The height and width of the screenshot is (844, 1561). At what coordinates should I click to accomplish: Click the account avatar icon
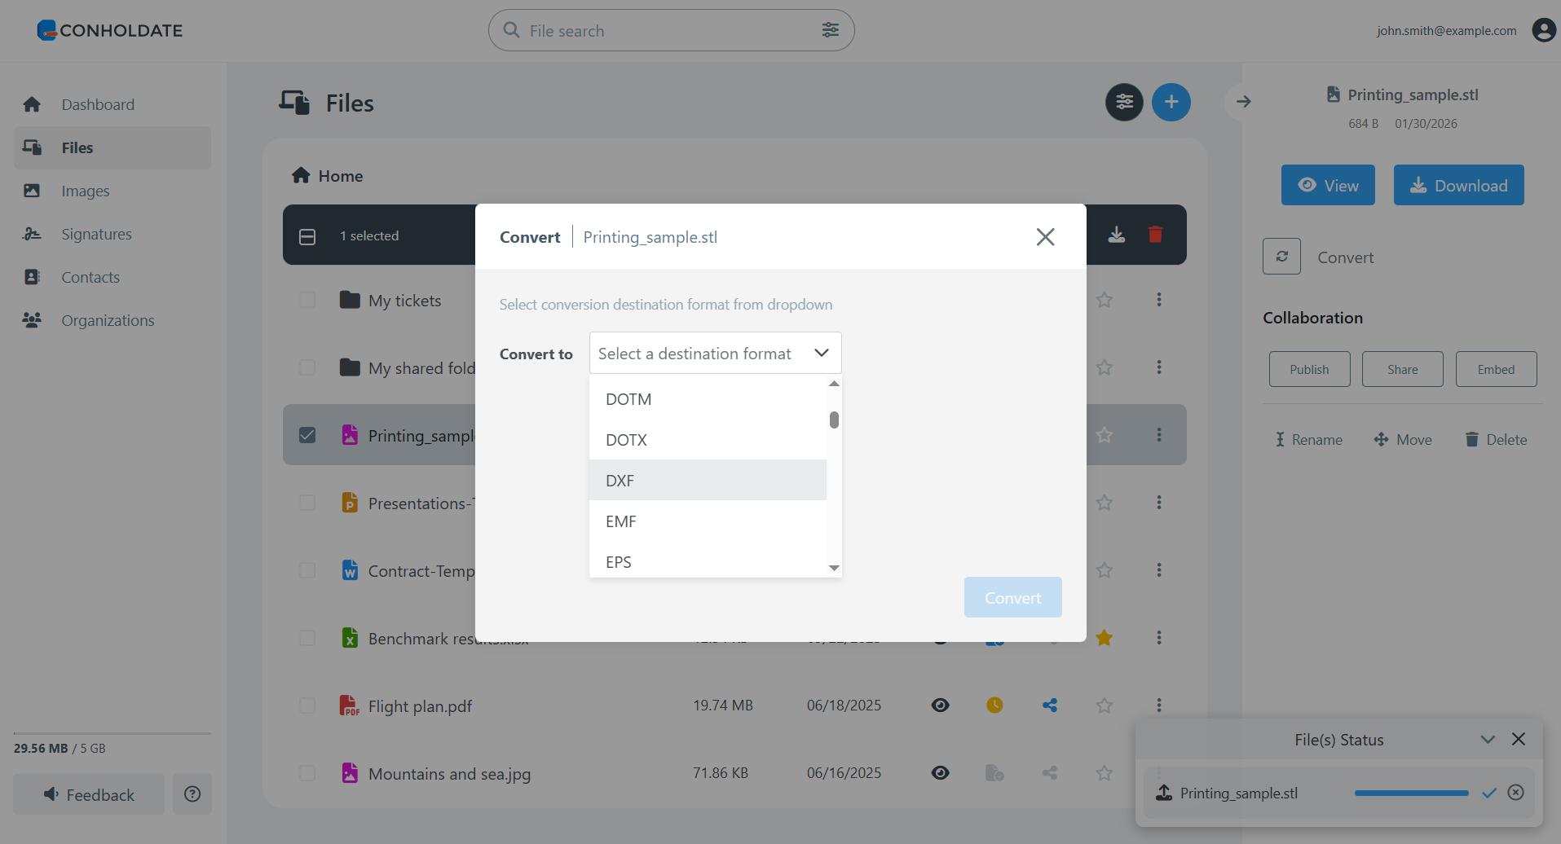coord(1544,30)
